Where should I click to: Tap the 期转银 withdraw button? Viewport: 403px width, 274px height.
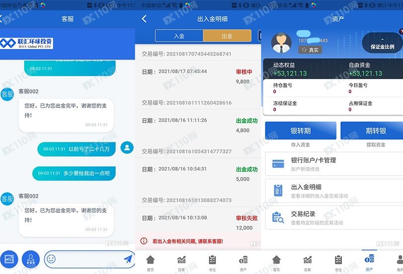point(373,131)
